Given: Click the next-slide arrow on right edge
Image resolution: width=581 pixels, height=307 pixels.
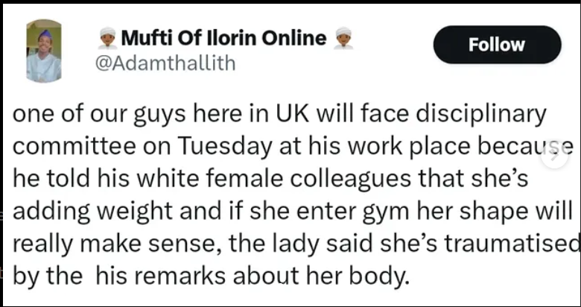Looking at the screenshot, I should 554,155.
